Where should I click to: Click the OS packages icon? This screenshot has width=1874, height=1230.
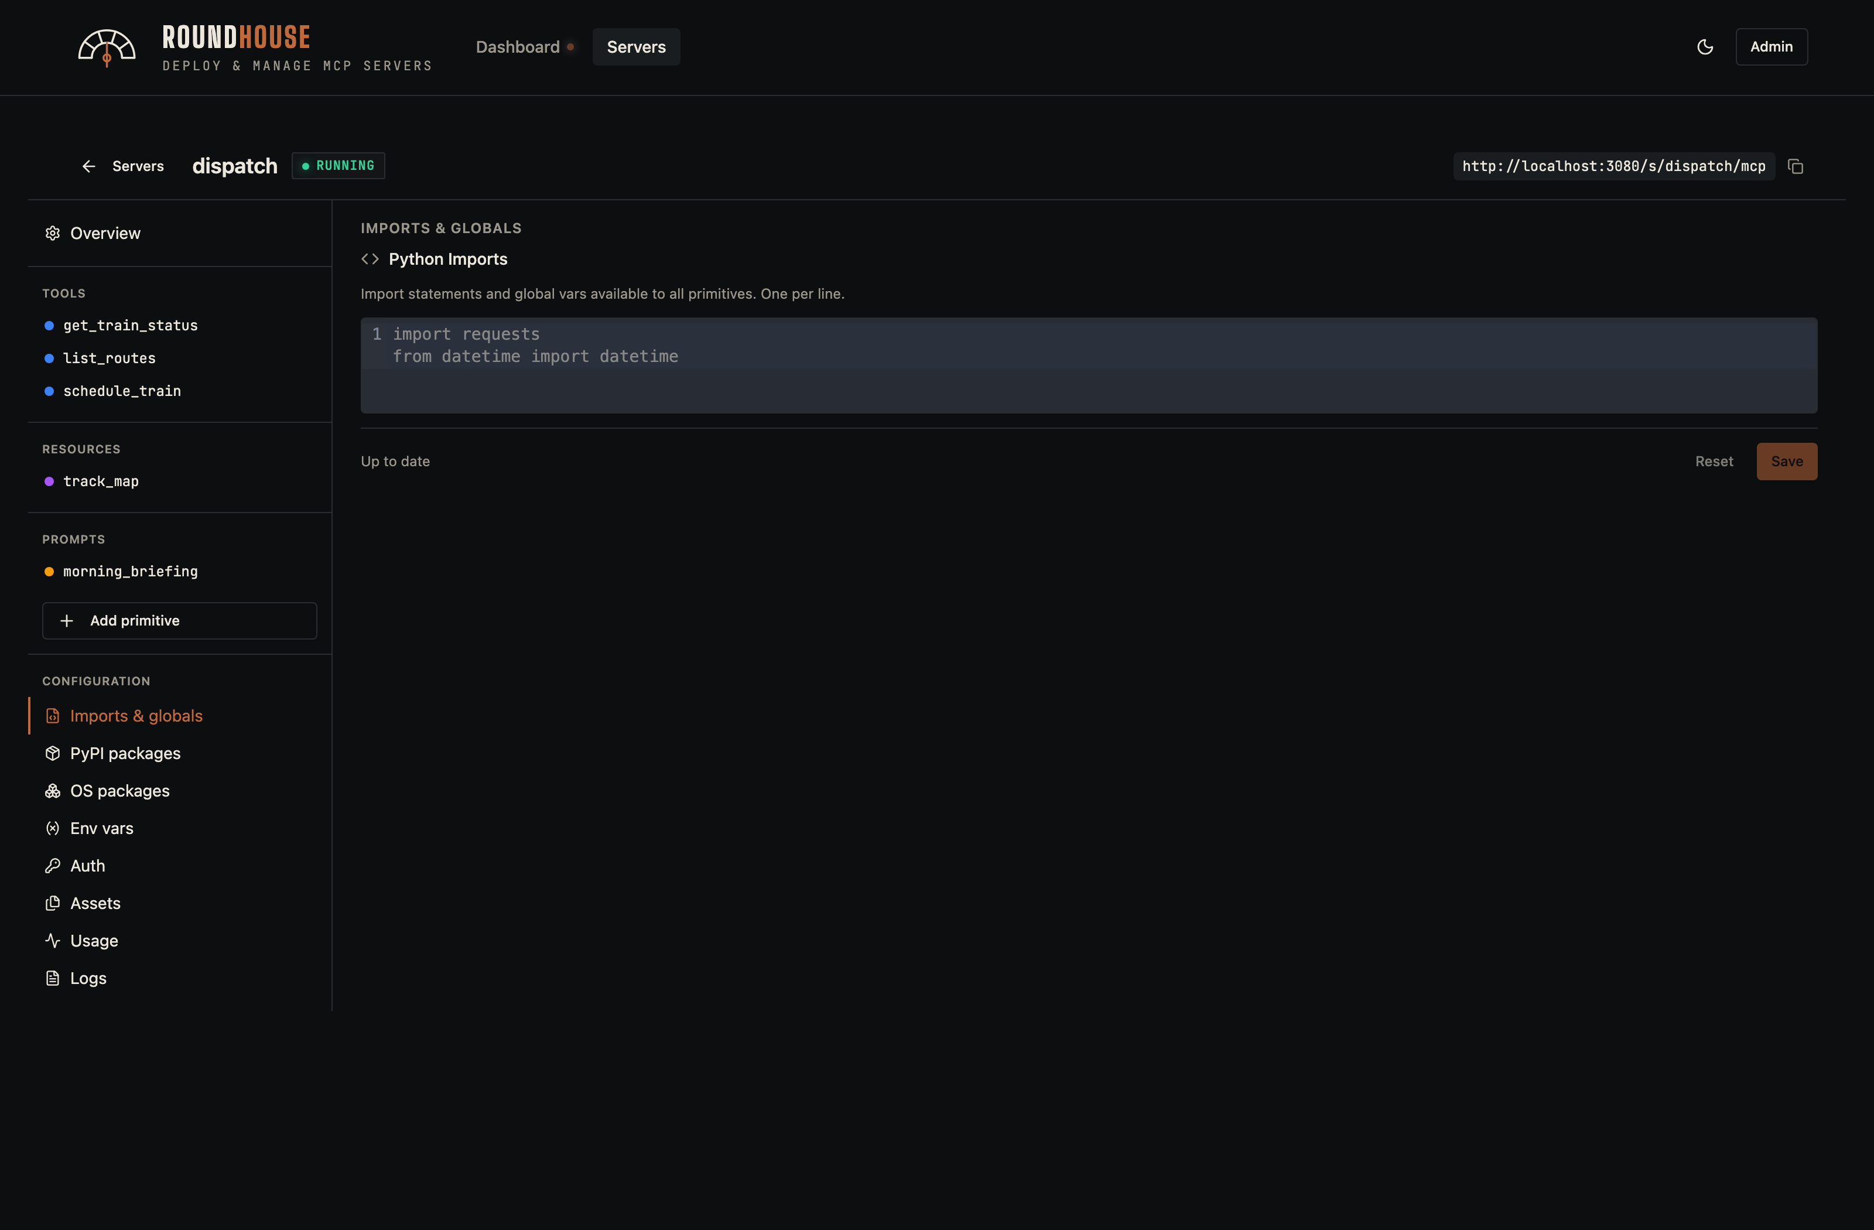point(53,791)
